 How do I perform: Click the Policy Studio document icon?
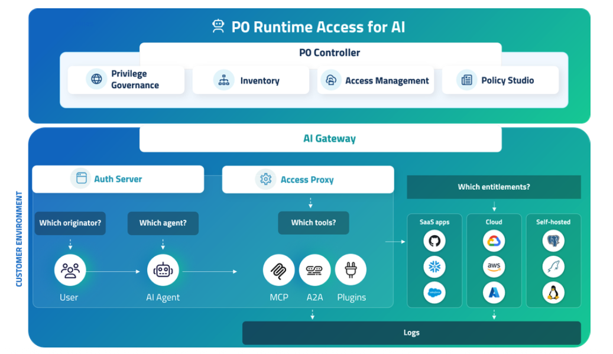coord(466,80)
